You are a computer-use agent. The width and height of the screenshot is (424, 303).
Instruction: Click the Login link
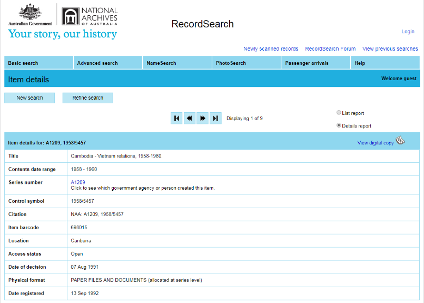[408, 32]
